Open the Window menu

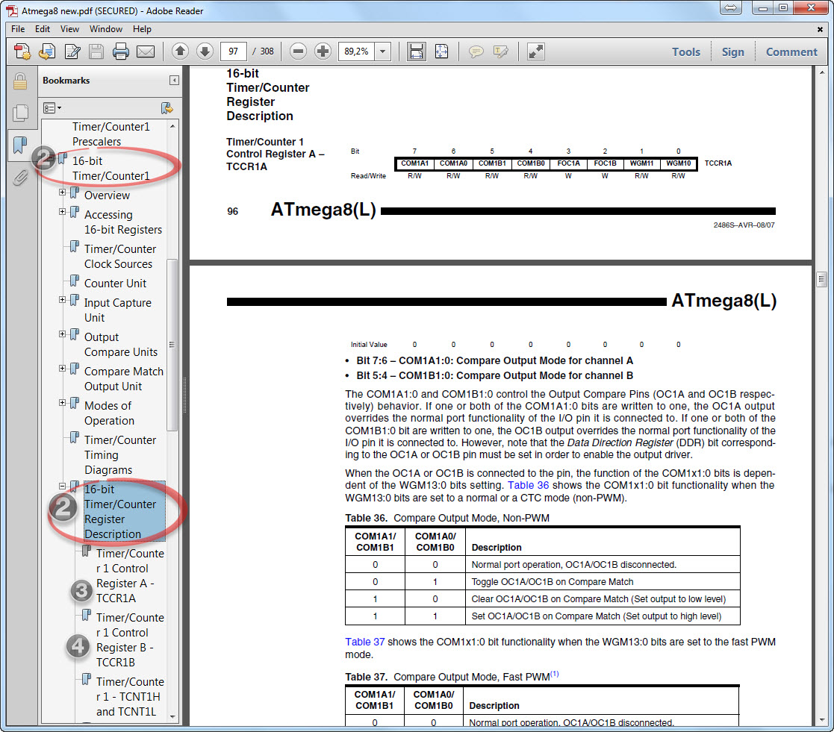pos(106,28)
